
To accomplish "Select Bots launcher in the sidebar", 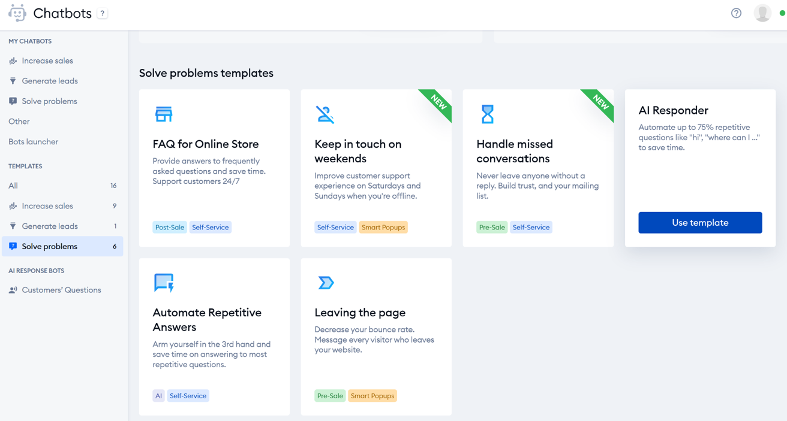I will [34, 142].
